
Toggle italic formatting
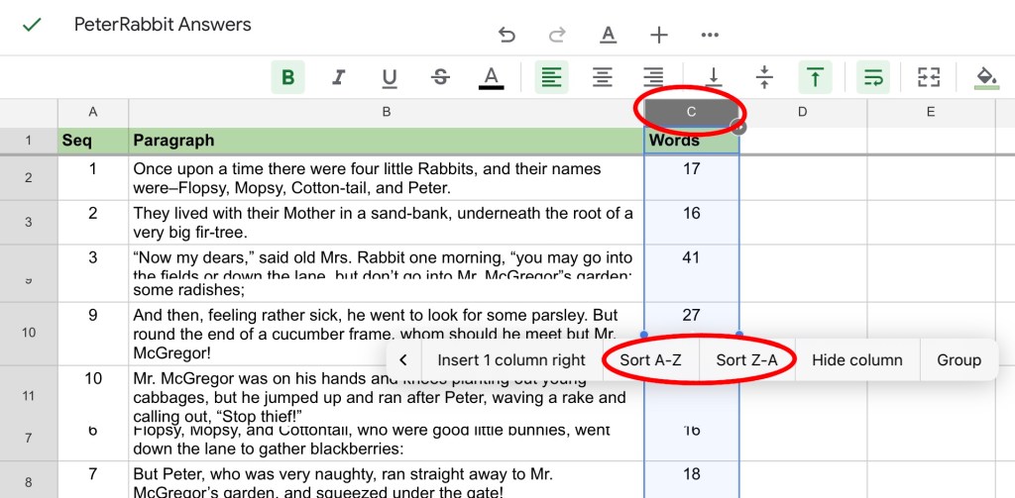point(339,77)
